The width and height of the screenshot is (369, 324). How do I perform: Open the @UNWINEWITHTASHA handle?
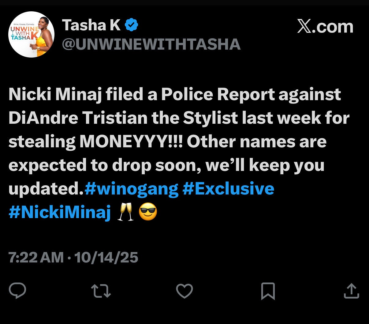click(151, 45)
